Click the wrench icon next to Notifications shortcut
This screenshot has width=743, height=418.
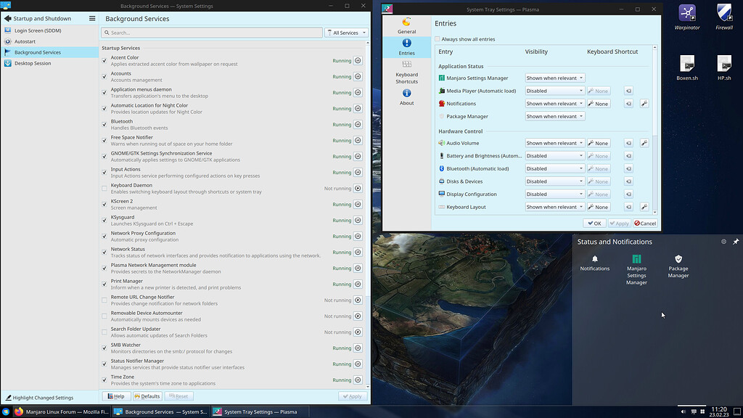644,103
